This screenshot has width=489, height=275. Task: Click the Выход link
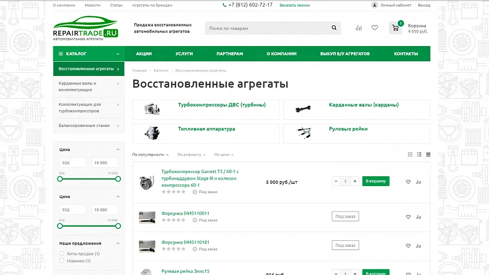click(424, 5)
